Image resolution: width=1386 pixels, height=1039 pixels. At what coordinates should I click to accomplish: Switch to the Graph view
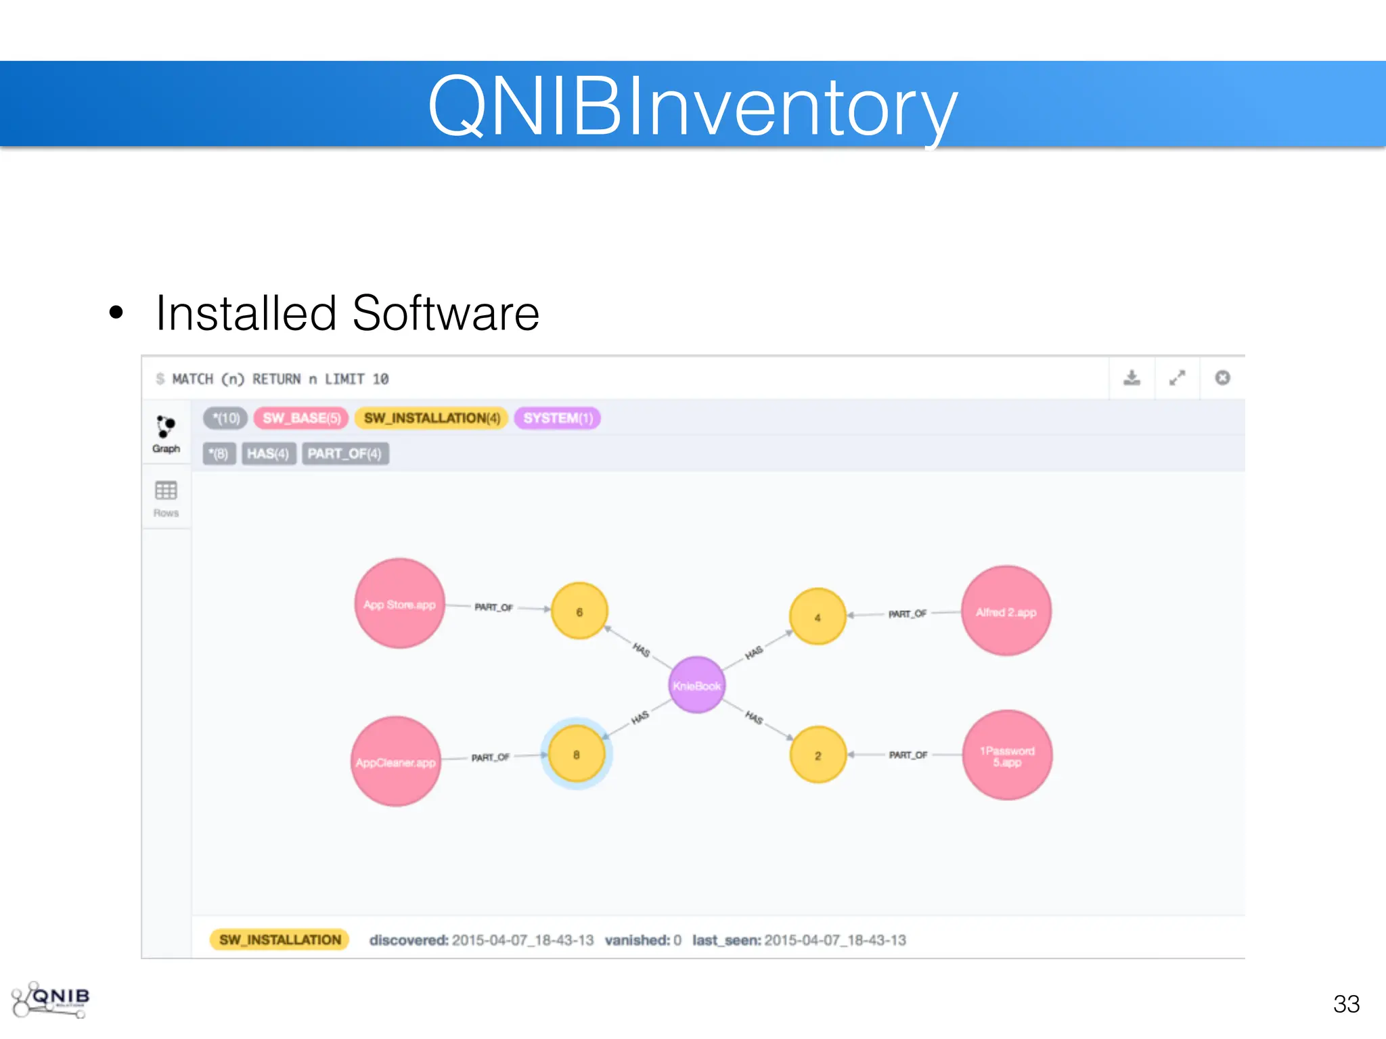pyautogui.click(x=166, y=434)
